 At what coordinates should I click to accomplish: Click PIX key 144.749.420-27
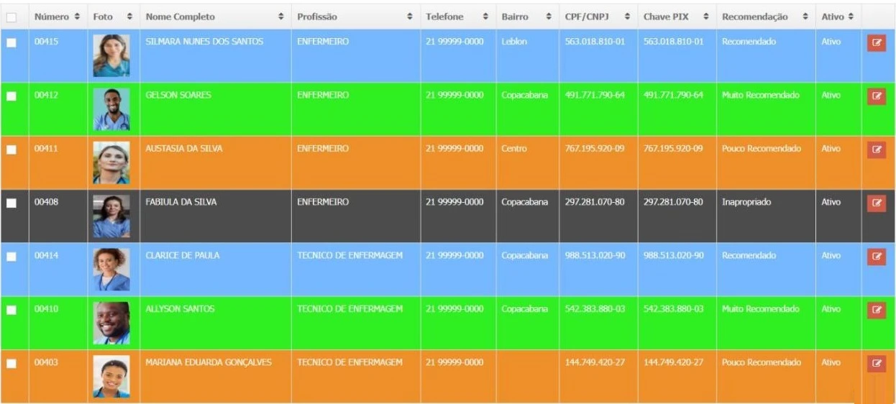[673, 362]
